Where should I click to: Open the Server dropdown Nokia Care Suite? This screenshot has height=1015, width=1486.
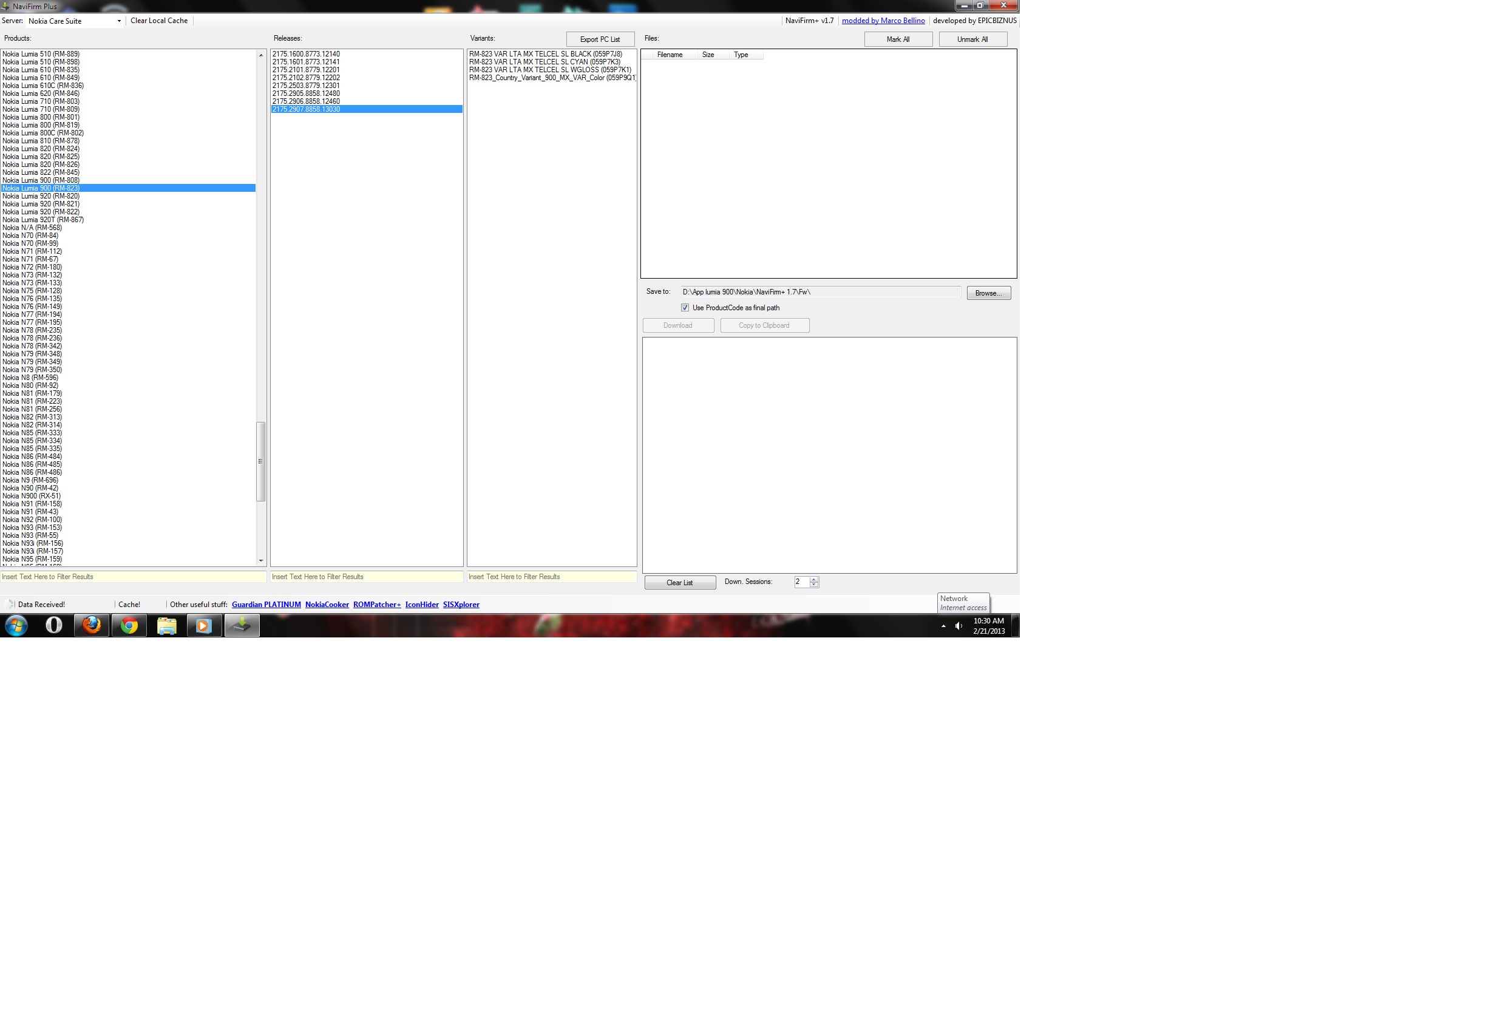[x=75, y=21]
